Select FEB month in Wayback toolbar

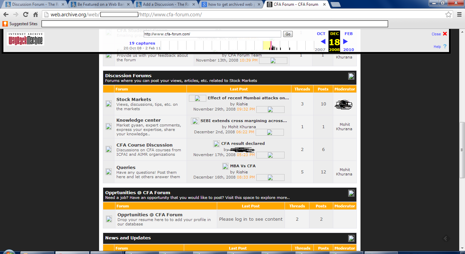coord(349,34)
